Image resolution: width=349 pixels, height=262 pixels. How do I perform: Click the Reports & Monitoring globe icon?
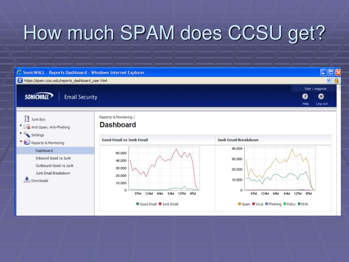27,142
